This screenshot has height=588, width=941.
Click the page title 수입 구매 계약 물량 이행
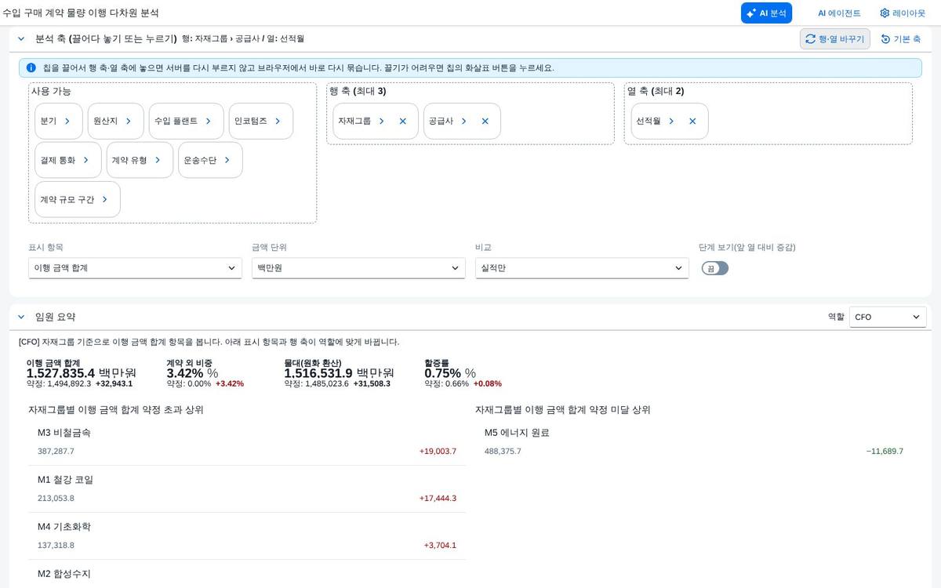(x=81, y=13)
